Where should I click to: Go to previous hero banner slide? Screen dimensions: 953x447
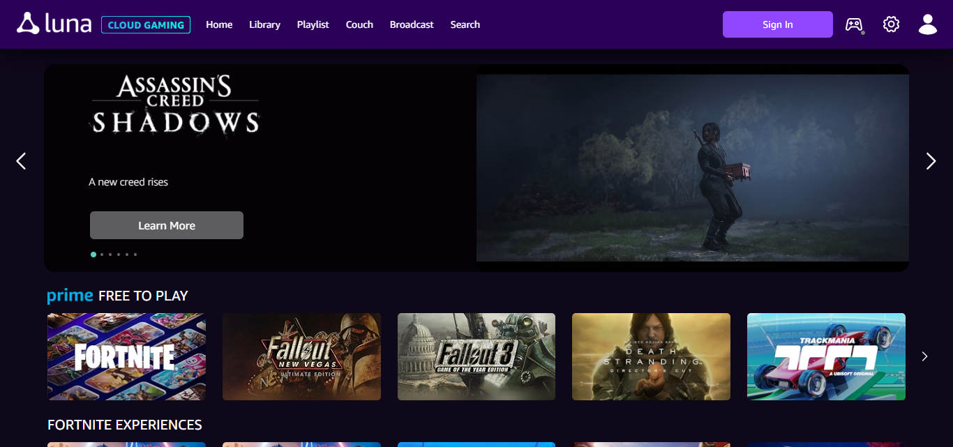(x=21, y=161)
